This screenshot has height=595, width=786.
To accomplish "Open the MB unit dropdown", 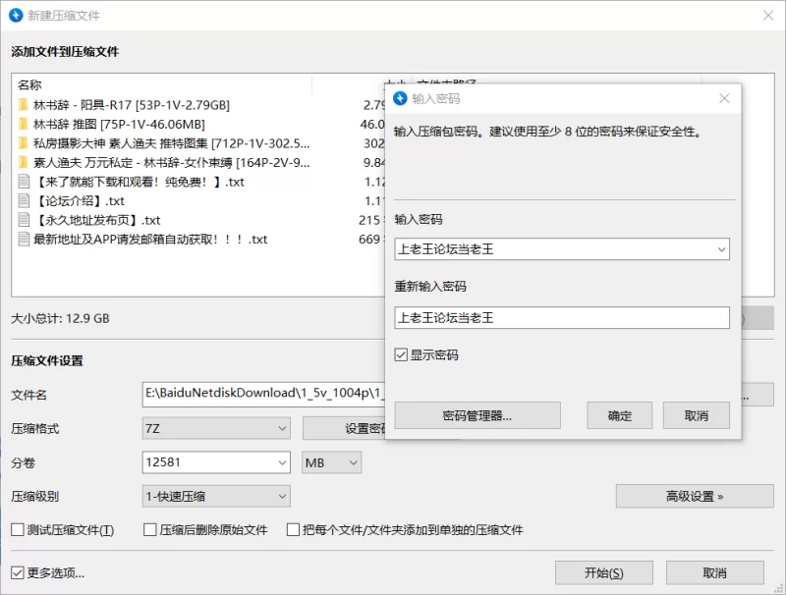I will pyautogui.click(x=331, y=462).
